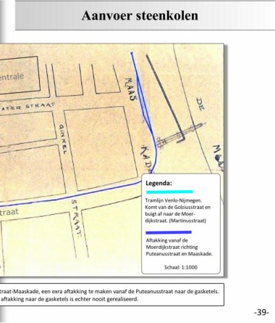Click the page number -39-
Screen dimensions: 275x323
261,312
